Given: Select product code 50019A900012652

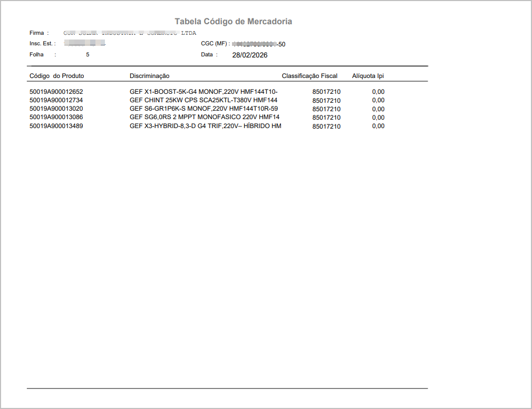Looking at the screenshot, I should click(56, 92).
